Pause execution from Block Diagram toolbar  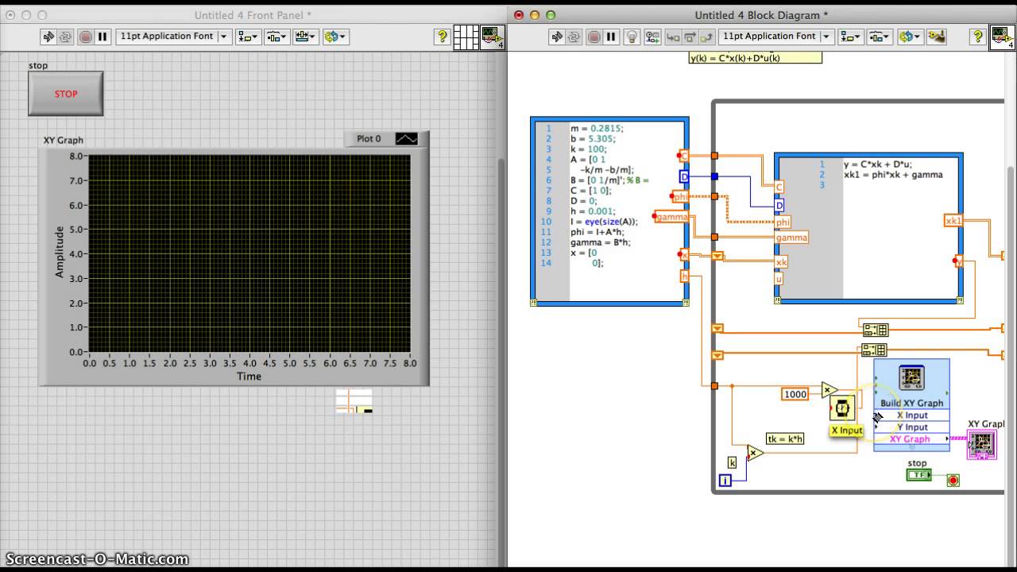[x=611, y=37]
